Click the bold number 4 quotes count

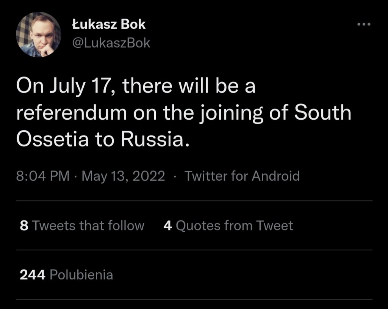(x=167, y=226)
